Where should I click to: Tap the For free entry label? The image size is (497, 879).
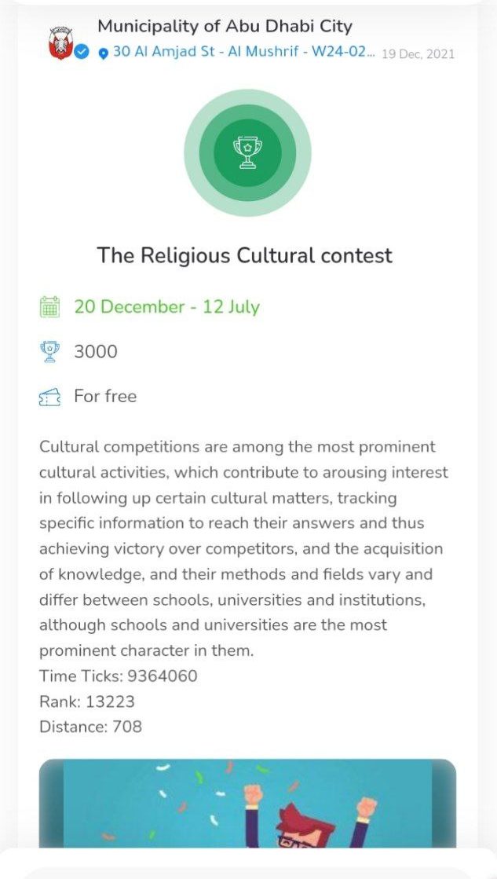[105, 397]
